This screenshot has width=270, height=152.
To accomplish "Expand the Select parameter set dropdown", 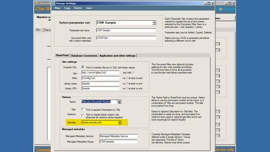I will pyautogui.click(x=154, y=22).
